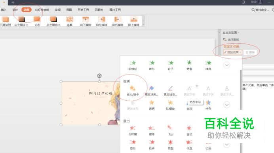Click the rotation handle above the image
This screenshot has width=274, height=153.
pos(99,76)
